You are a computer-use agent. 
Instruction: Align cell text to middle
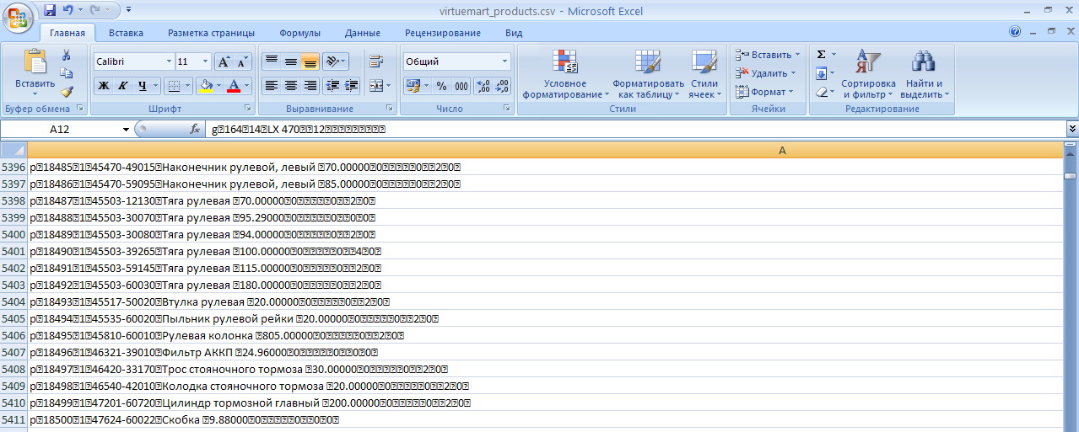point(291,61)
